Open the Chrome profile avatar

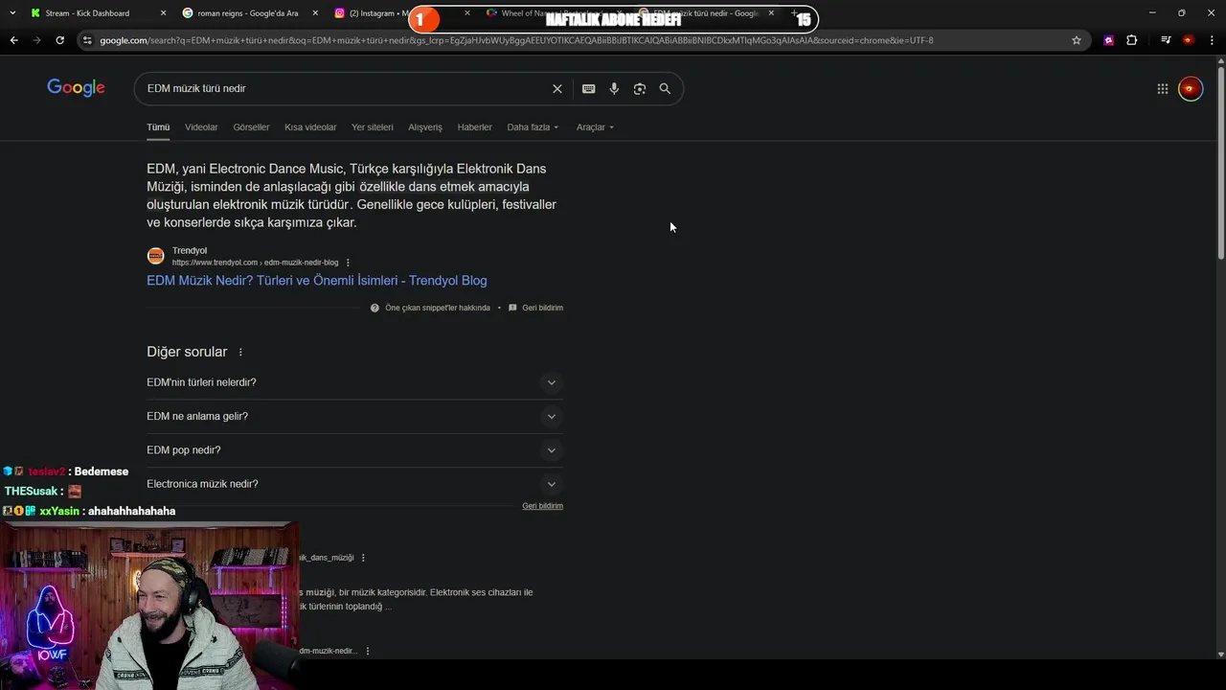[x=1189, y=40]
